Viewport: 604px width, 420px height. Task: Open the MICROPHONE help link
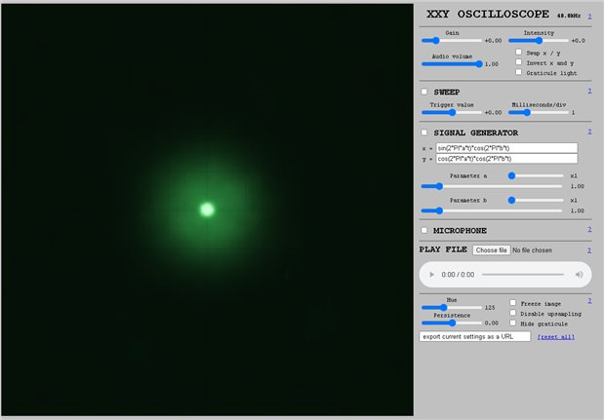coord(589,229)
